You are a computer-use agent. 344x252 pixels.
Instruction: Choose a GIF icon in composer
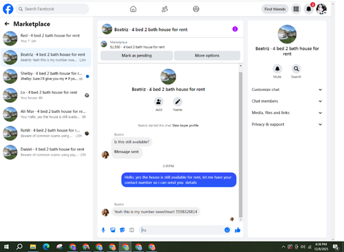(131, 230)
